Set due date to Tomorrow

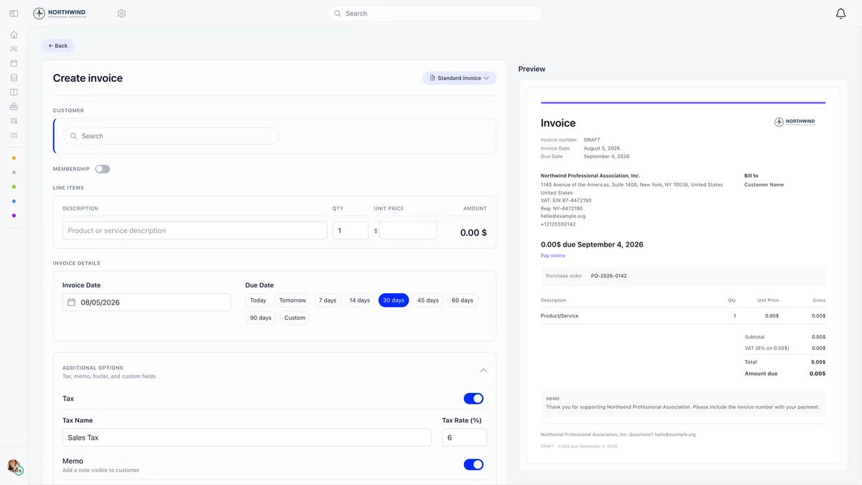coord(292,300)
